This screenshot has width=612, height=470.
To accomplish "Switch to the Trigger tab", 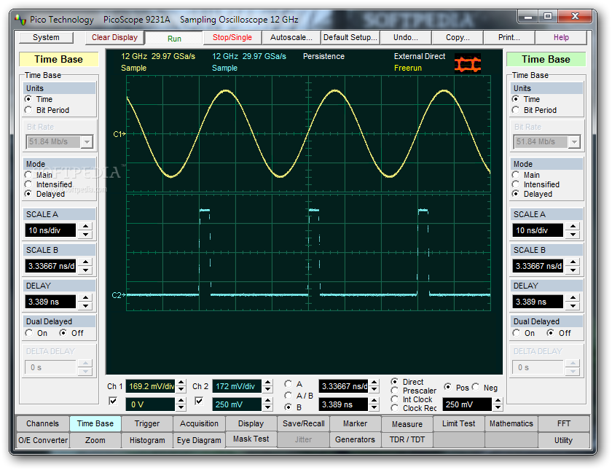I will pyautogui.click(x=147, y=423).
